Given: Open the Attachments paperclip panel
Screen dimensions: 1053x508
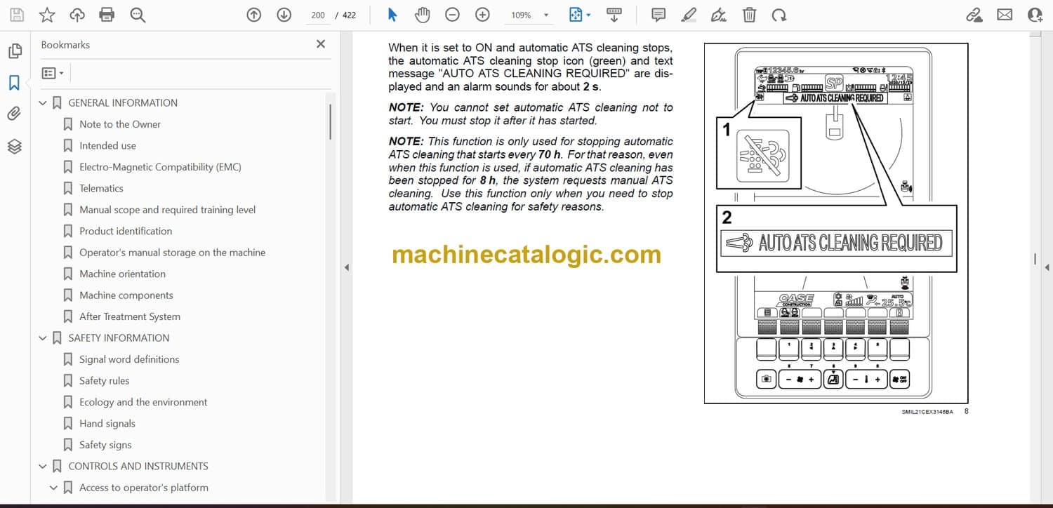Looking at the screenshot, I should point(14,114).
